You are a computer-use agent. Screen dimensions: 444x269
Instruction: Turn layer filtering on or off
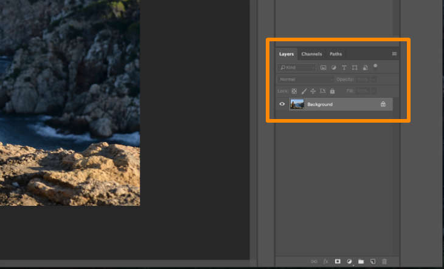tap(375, 66)
